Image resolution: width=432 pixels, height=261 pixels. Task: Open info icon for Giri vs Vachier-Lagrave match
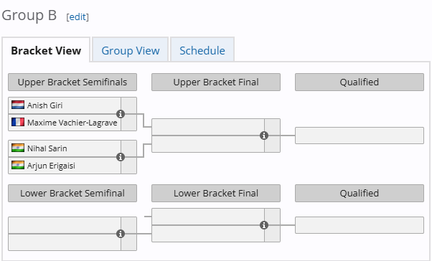pos(121,114)
